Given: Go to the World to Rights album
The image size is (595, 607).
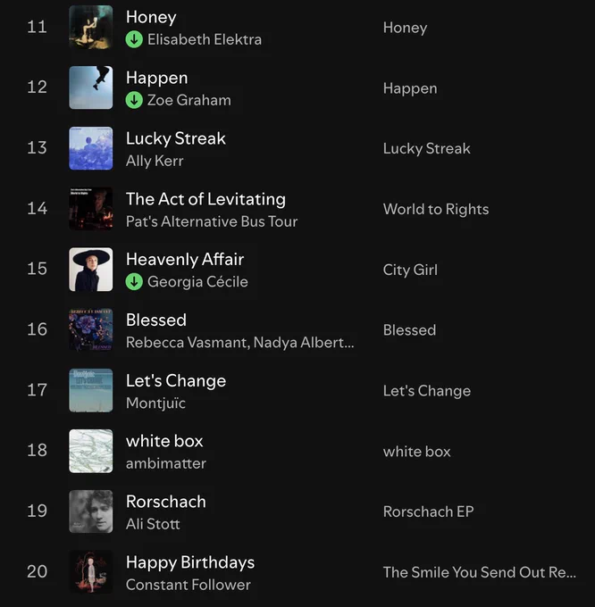Looking at the screenshot, I should coord(436,210).
